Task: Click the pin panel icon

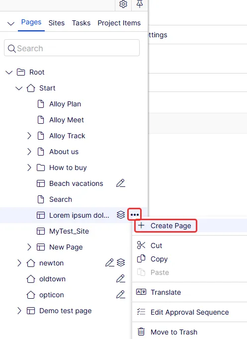Action: point(140,4)
